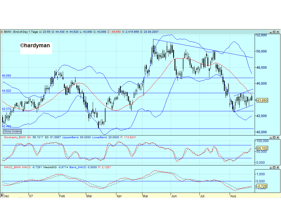Maximize the Stochastic_BMW indicator panel
This screenshot has height=211, width=281.
pos(274,137)
